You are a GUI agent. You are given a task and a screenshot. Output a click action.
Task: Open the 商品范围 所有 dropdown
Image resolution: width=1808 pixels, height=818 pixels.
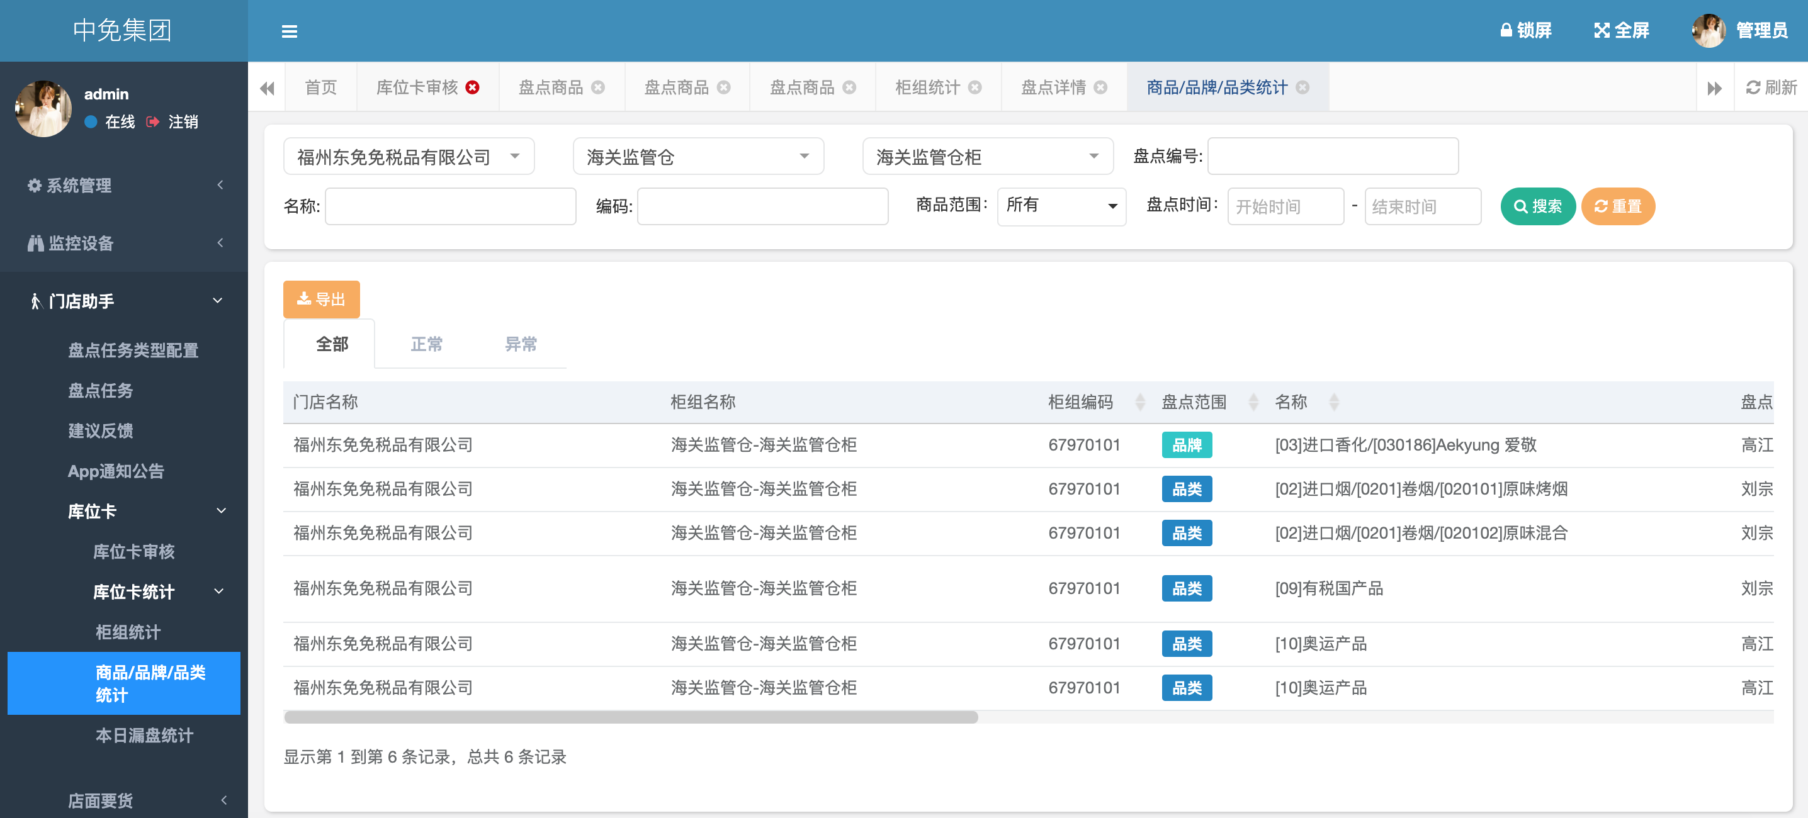click(x=1061, y=206)
